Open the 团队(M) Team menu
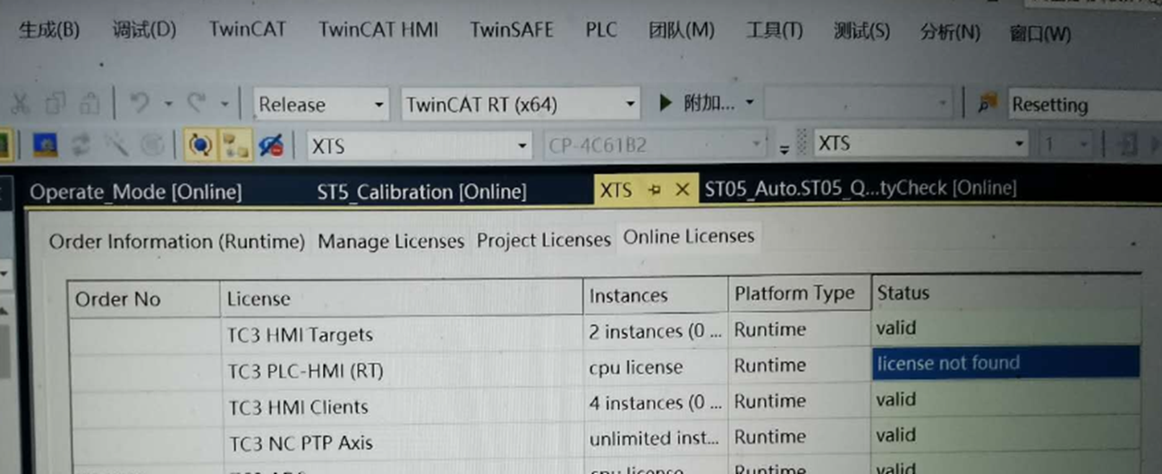Image resolution: width=1162 pixels, height=474 pixels. 682,30
